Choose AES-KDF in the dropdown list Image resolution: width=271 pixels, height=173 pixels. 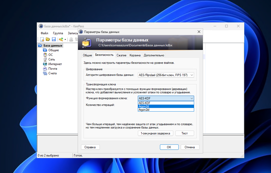pos(166,103)
